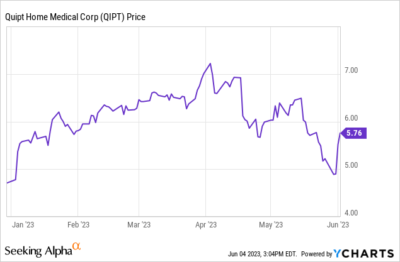Click the price line's late May low
The image size is (400, 262).
[x=334, y=174]
